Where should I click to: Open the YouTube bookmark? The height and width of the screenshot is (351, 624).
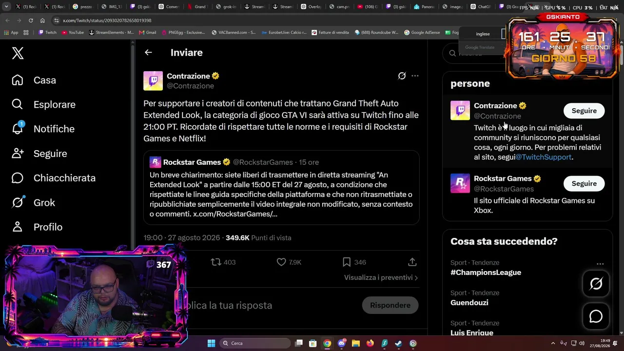pos(73,33)
